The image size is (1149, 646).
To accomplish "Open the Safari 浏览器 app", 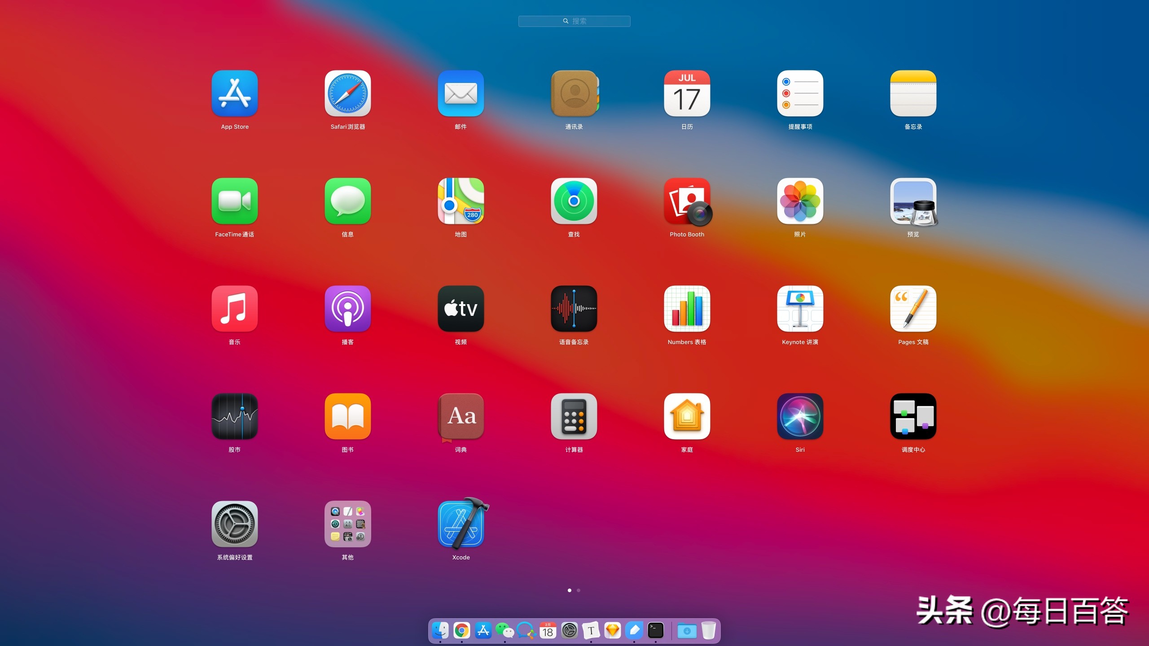I will point(347,94).
